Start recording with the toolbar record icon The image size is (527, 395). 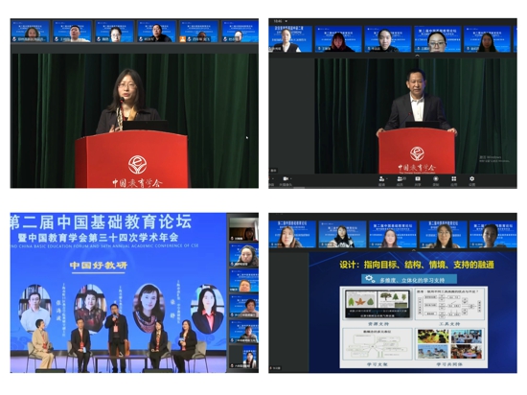point(436,179)
